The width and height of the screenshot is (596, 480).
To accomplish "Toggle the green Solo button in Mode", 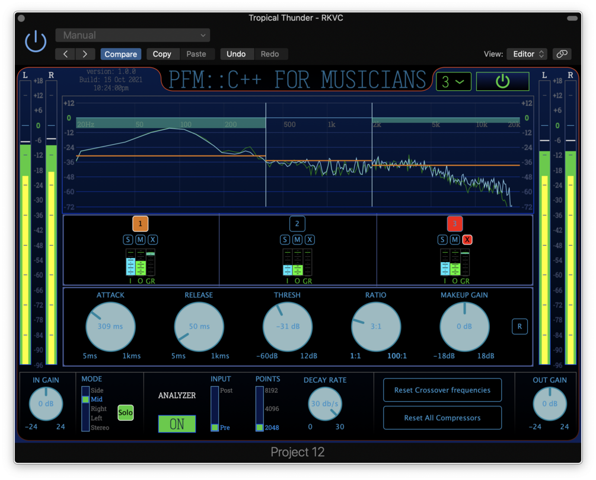I will coord(126,413).
